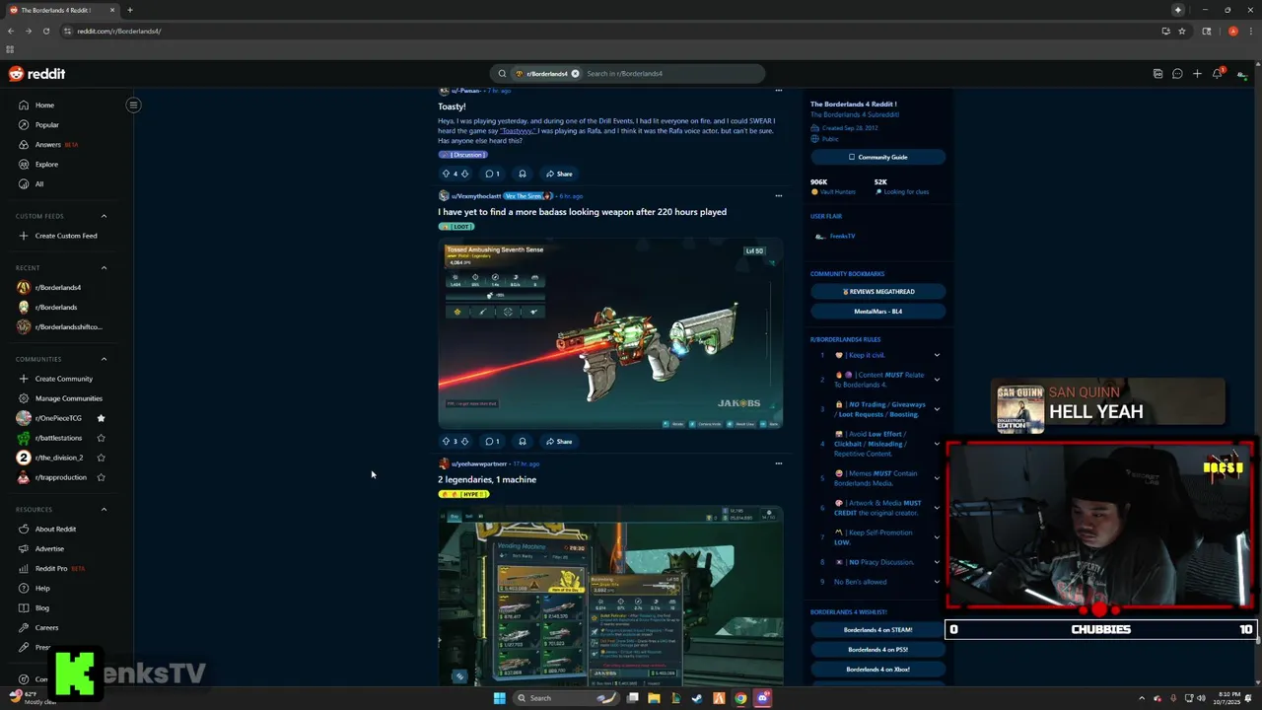The height and width of the screenshot is (710, 1262).
Task: Favorite r/the_division_2 with its star
Action: tap(101, 458)
